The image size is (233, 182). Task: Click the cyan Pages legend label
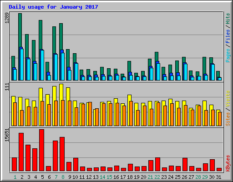(x=228, y=56)
